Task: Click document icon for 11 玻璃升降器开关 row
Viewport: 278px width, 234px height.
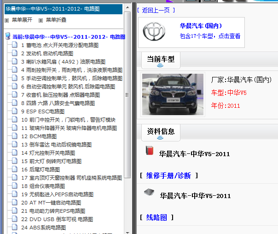Action: coord(15,128)
